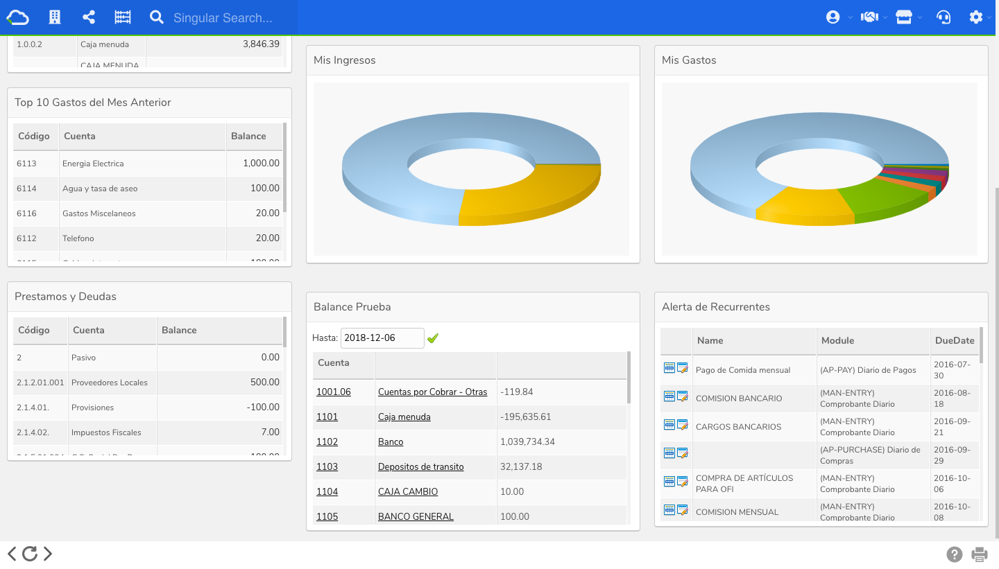Go back with the left arrow

12,553
